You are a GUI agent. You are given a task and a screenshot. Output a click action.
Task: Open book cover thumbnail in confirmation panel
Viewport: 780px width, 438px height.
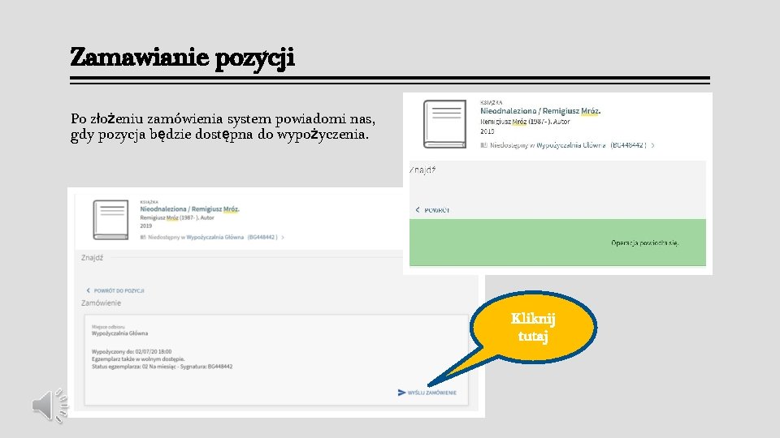pyautogui.click(x=444, y=124)
